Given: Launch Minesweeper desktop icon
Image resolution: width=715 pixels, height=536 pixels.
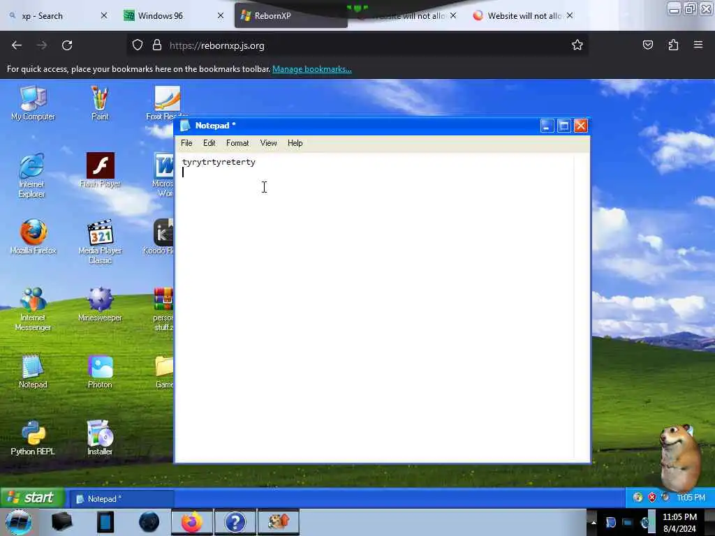Looking at the screenshot, I should click(x=100, y=304).
